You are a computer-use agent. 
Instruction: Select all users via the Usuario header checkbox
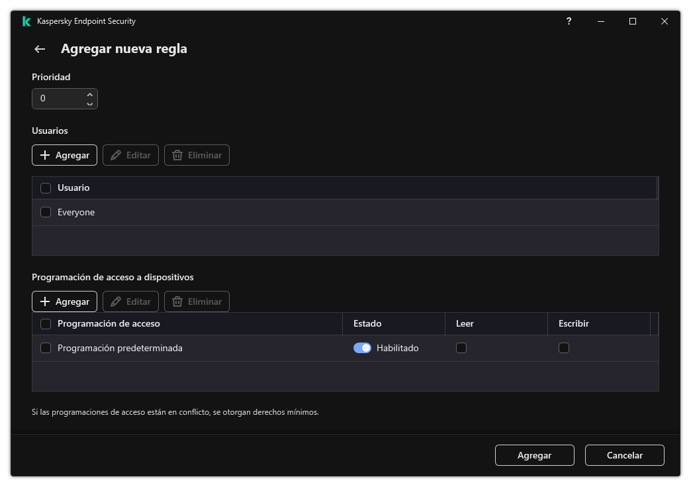(46, 188)
